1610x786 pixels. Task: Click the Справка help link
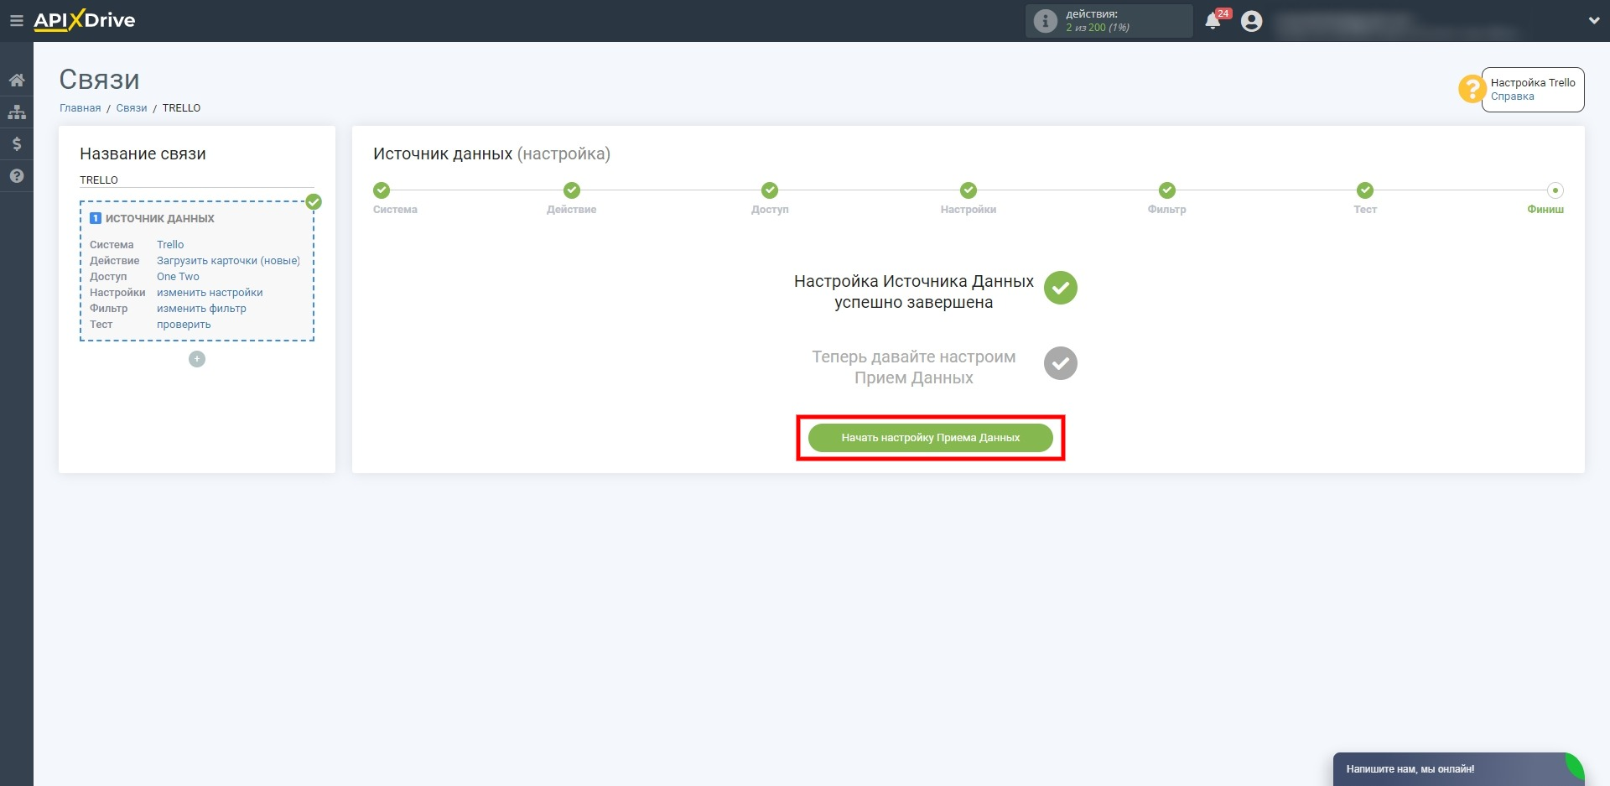click(x=1512, y=96)
